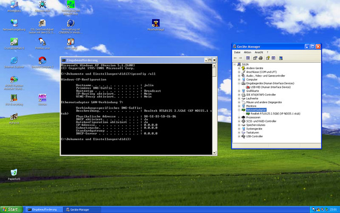The width and height of the screenshot is (340, 213).
Task: Select the Systemgeräte tree item
Action: [x=254, y=129]
